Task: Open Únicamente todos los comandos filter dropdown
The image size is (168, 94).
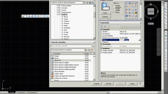Action: click(85, 50)
